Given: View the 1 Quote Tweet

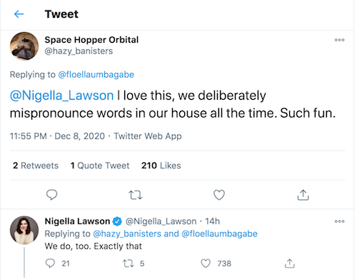Looking at the screenshot, I should click(x=100, y=165).
